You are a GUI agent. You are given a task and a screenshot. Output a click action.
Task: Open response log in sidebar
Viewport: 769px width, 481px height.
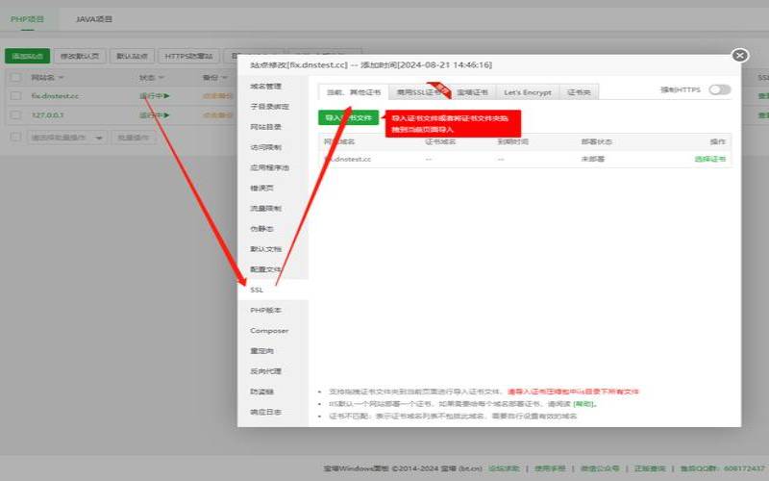pyautogui.click(x=266, y=413)
